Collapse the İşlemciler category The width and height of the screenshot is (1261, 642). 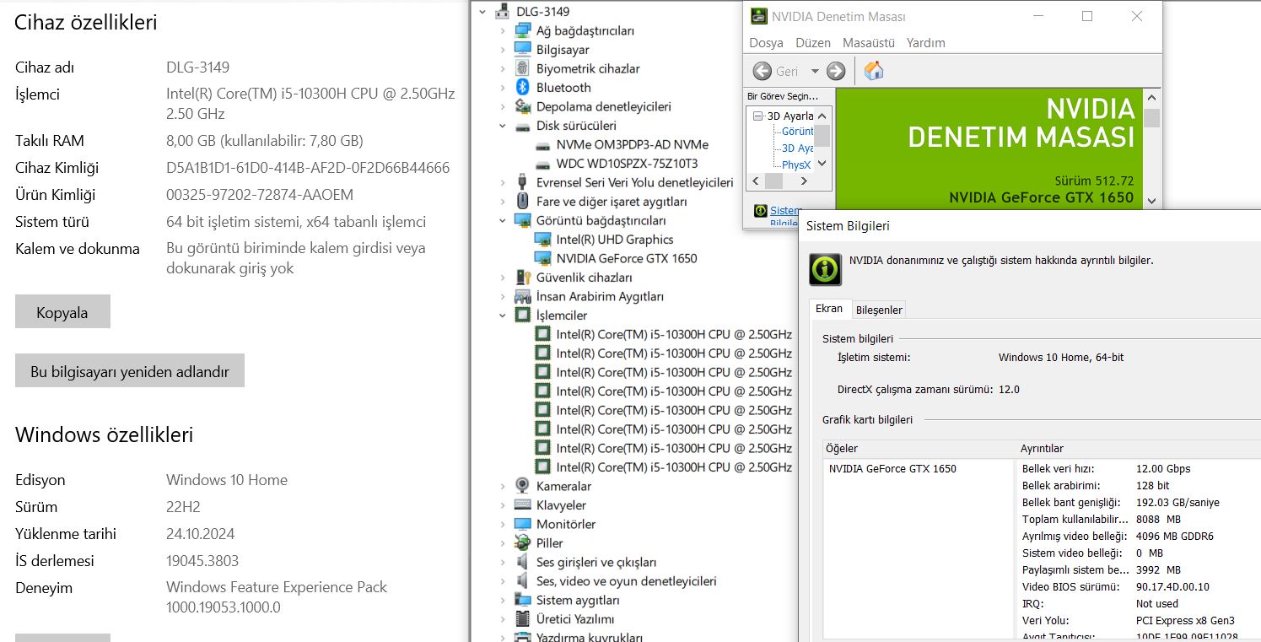pyautogui.click(x=503, y=316)
